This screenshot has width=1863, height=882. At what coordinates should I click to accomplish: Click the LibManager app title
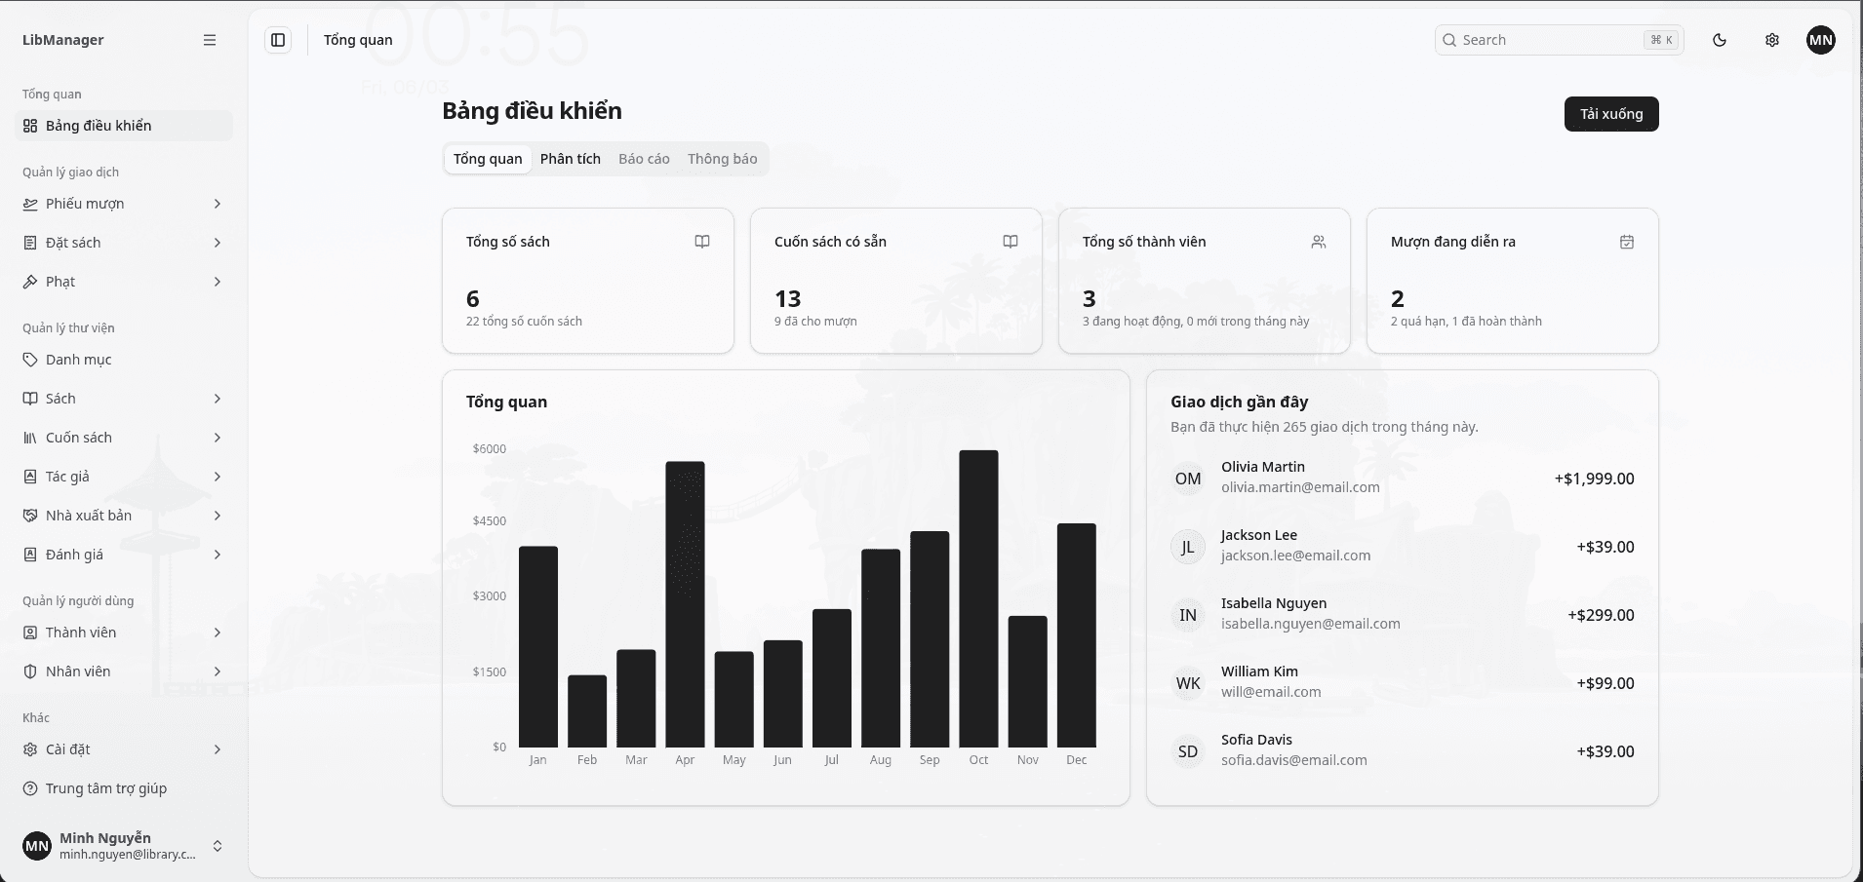tap(63, 40)
